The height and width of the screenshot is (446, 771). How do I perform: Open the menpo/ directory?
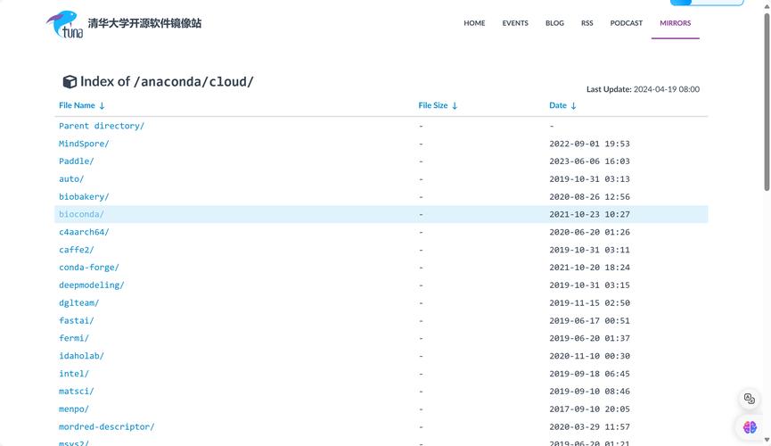pos(74,409)
